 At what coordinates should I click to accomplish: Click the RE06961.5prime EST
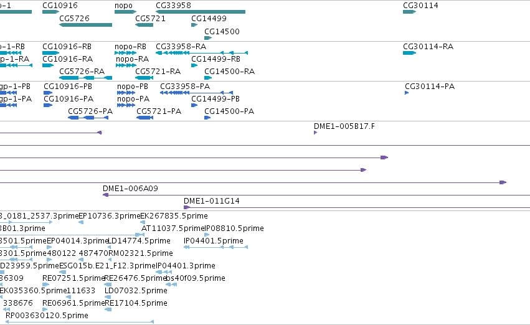(x=45, y=309)
